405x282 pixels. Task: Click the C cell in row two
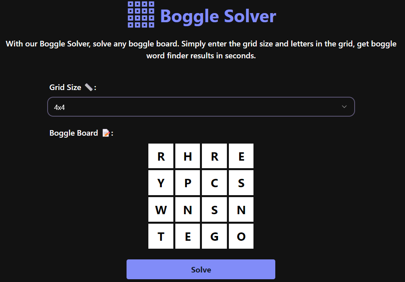tap(214, 182)
